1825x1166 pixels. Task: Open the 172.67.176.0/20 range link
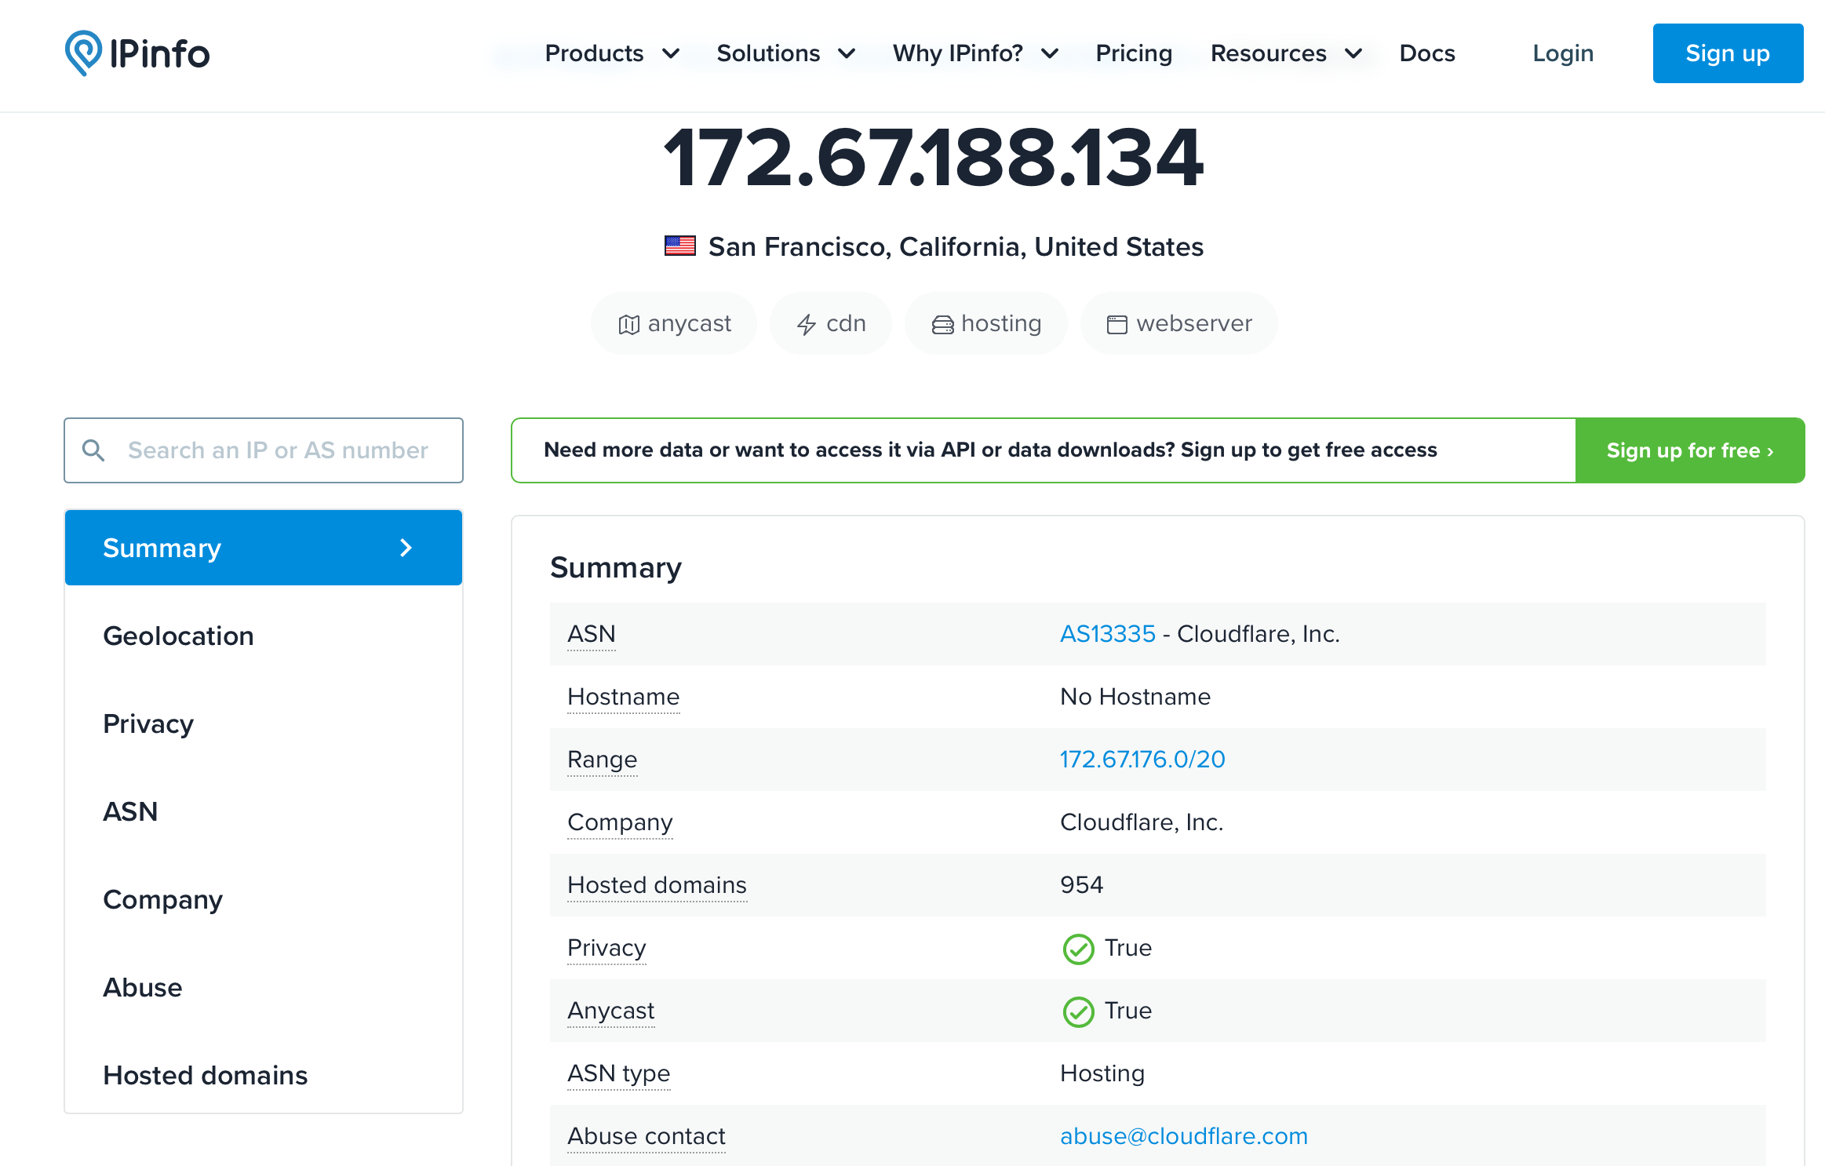tap(1142, 760)
